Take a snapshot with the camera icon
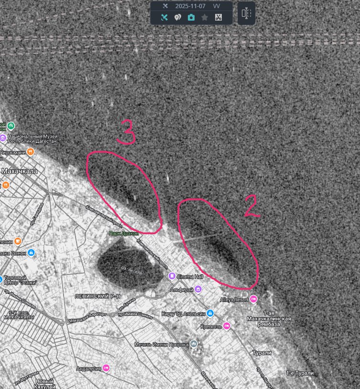360x389 pixels. pyautogui.click(x=191, y=17)
